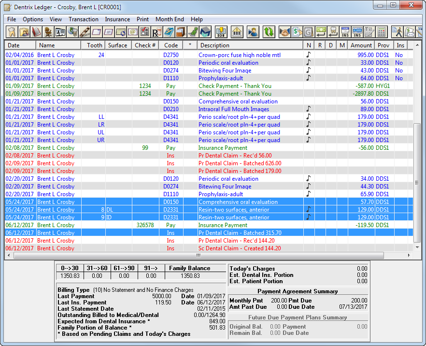This screenshot has width=426, height=346.
Task: Click the scroll up arrow of ledger
Action: [x=417, y=45]
